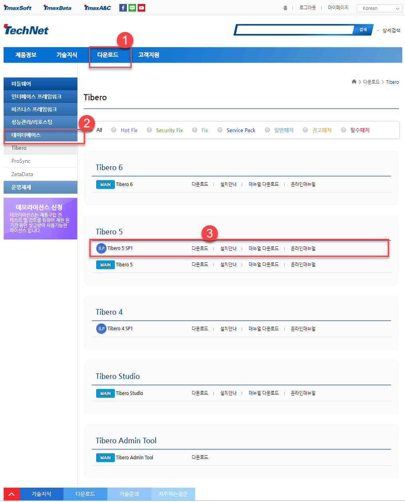The width and height of the screenshot is (405, 502).
Task: Switch to bottom 기술문의 tab
Action: (x=129, y=494)
